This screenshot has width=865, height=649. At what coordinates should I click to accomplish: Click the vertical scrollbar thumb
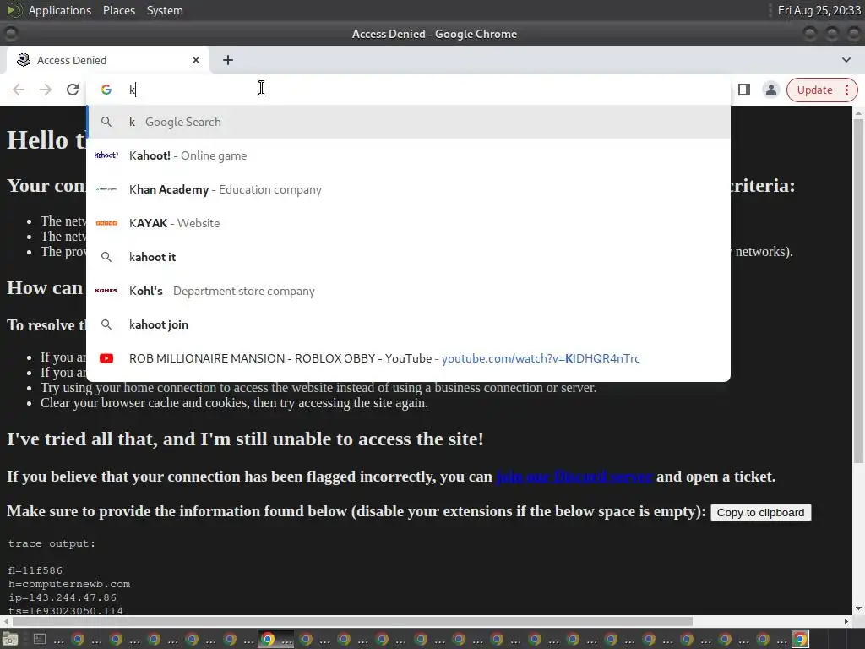[x=858, y=291]
